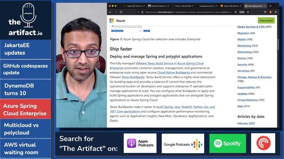Switch to the Home - MicroProfile tab
The image size is (284, 159).
182,6
